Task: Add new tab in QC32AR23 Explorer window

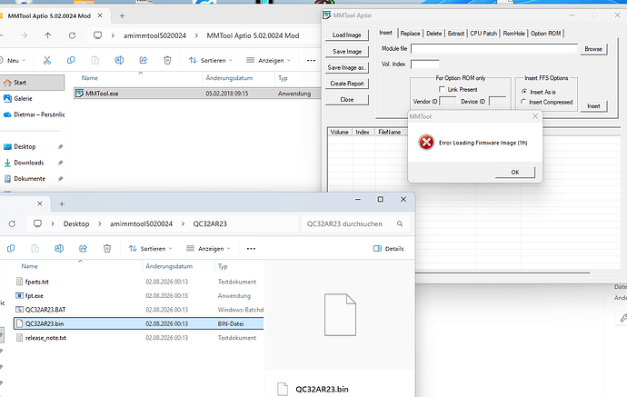Action: 62,203
